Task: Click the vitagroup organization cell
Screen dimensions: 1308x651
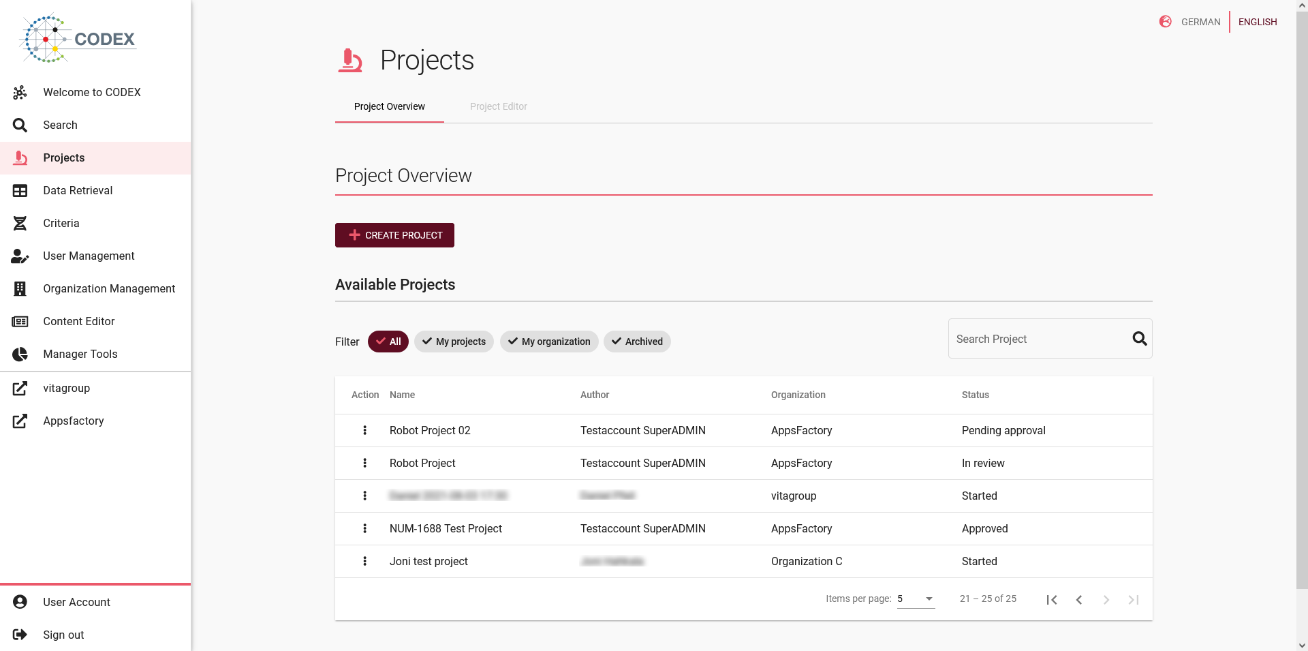Action: tap(794, 496)
